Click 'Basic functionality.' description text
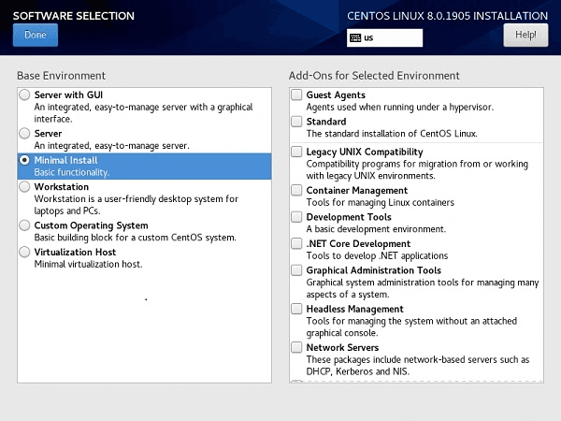The image size is (561, 421). point(72,172)
